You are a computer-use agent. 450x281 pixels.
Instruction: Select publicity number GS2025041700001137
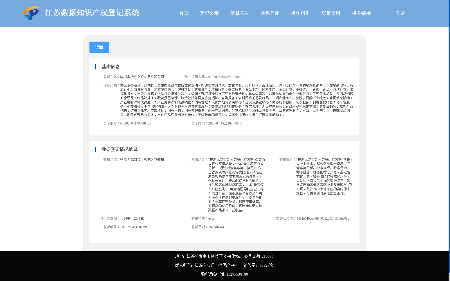point(136,123)
